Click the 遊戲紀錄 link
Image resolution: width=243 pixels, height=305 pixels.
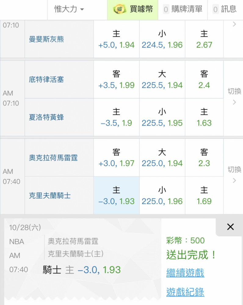pos(185,292)
